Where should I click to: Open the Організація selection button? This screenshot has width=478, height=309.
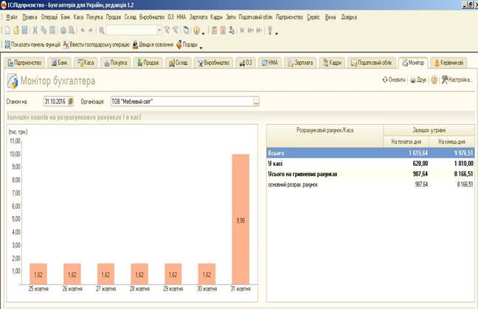[256, 102]
